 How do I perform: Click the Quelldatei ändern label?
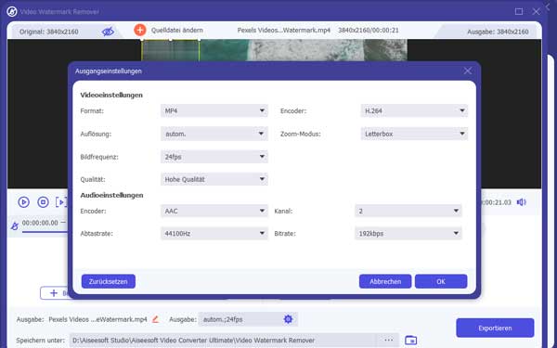pyautogui.click(x=177, y=31)
